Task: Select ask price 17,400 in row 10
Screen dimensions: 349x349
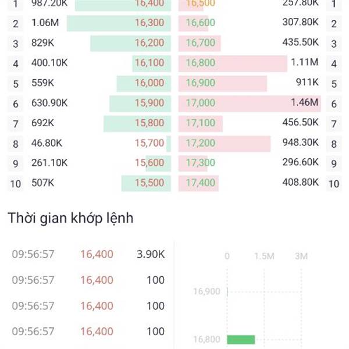Action: coord(201,183)
